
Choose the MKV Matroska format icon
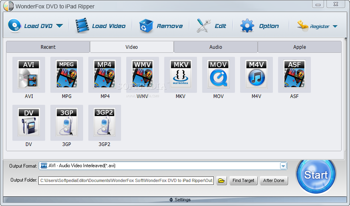click(181, 75)
